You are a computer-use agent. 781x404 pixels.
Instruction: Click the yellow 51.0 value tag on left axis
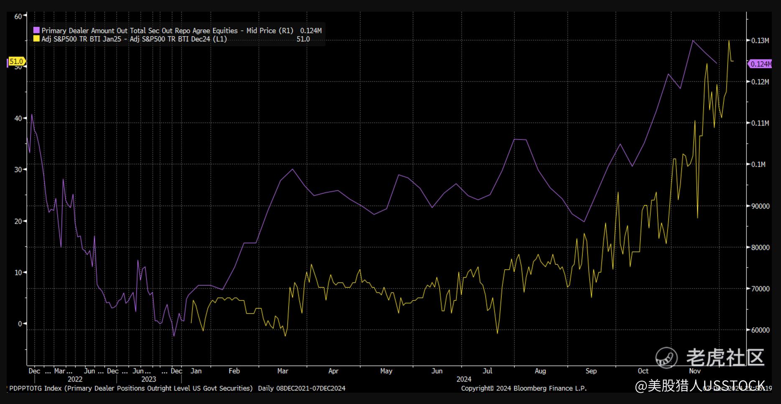coord(17,61)
